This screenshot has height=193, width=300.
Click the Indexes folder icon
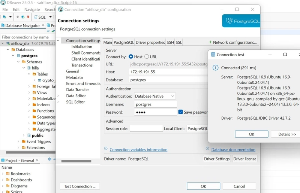[x=34, y=105]
